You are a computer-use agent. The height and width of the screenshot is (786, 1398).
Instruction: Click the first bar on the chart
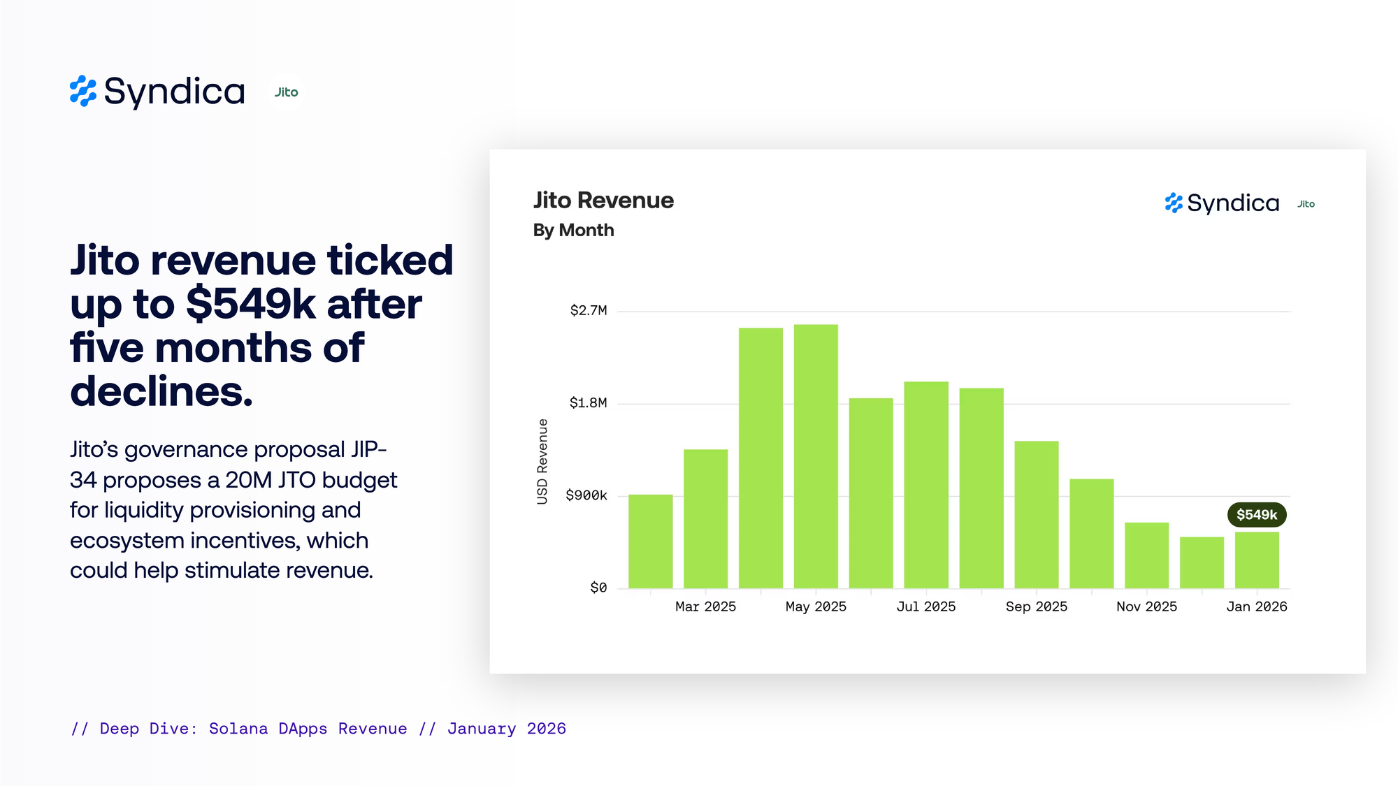pos(650,541)
